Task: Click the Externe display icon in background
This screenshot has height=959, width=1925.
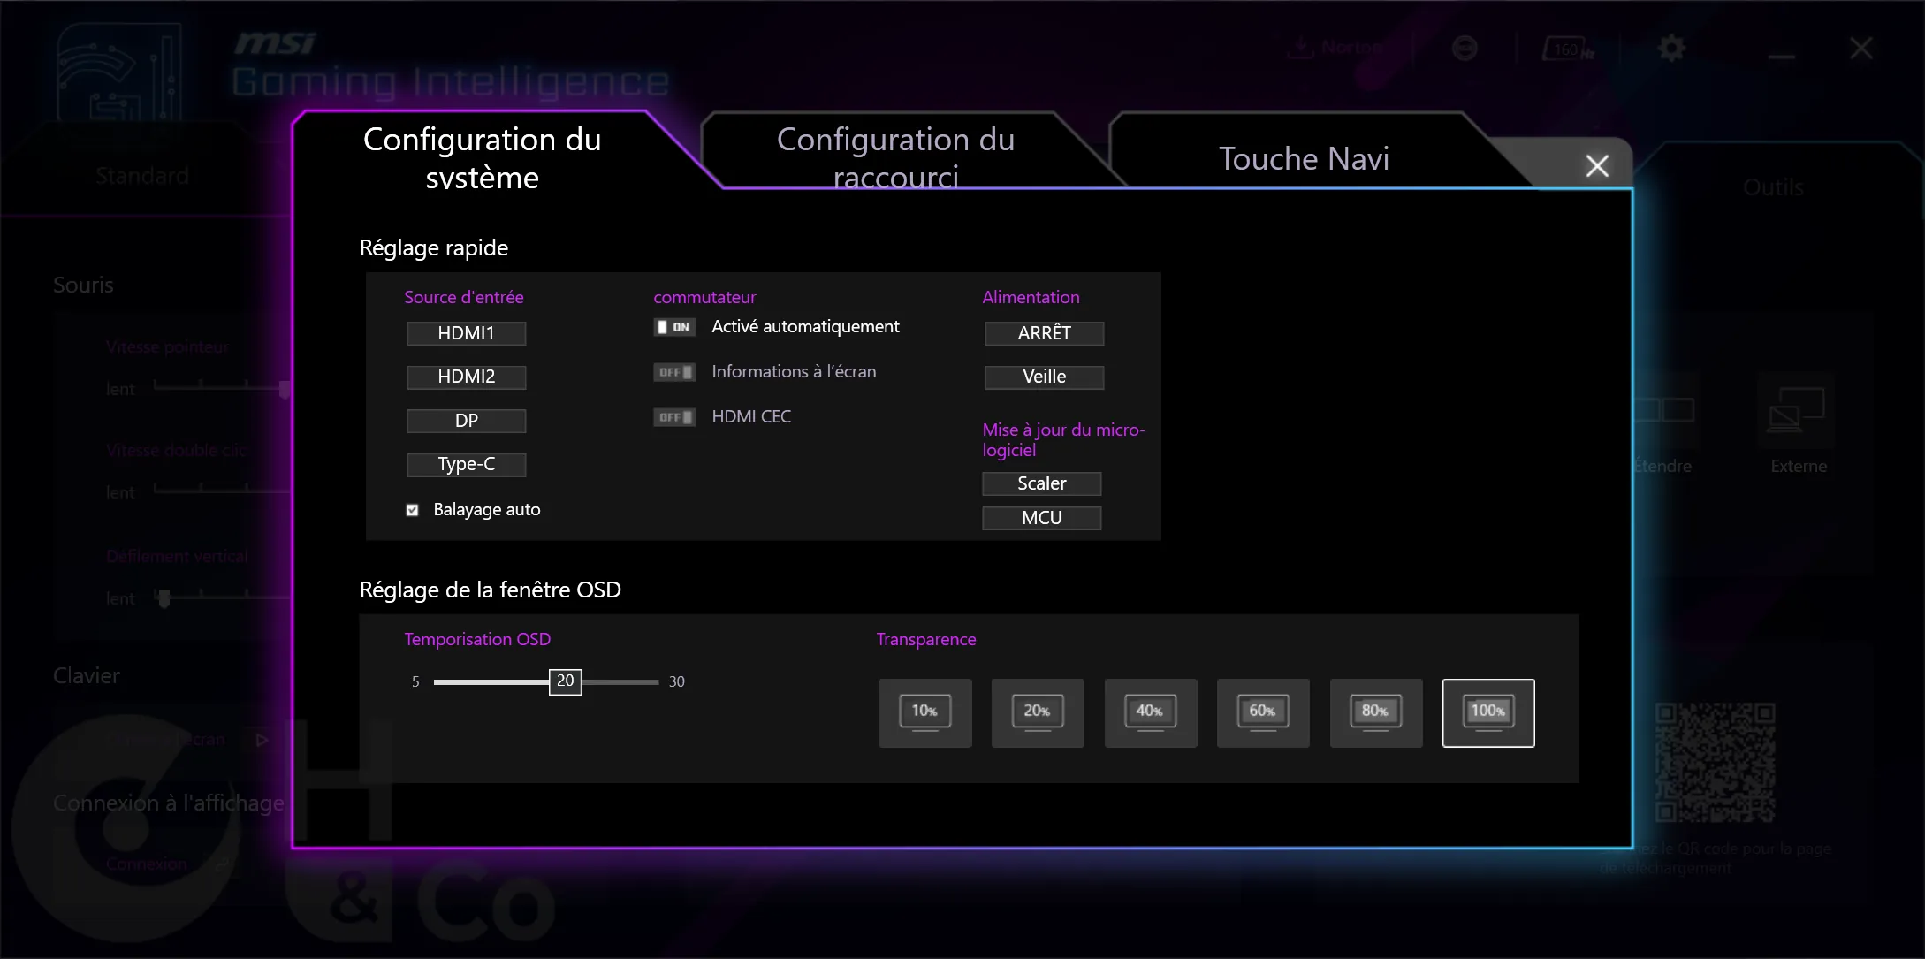Action: [x=1797, y=411]
